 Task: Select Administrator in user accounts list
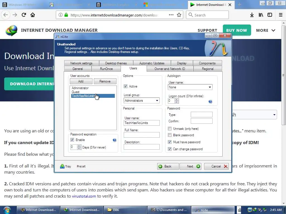click(x=93, y=88)
